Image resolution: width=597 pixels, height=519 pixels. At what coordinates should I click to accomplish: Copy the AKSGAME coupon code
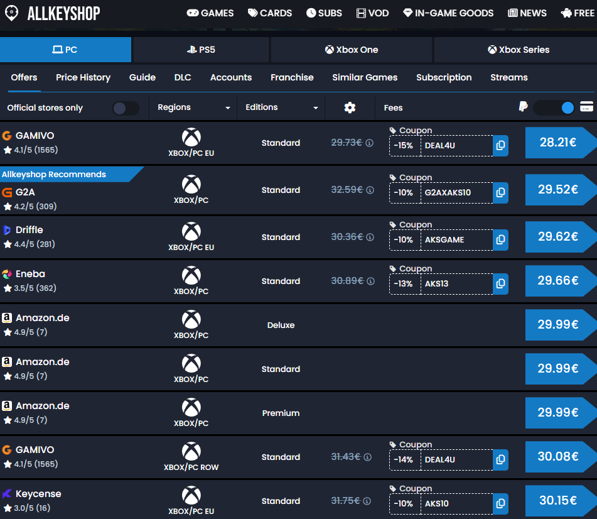tap(500, 240)
